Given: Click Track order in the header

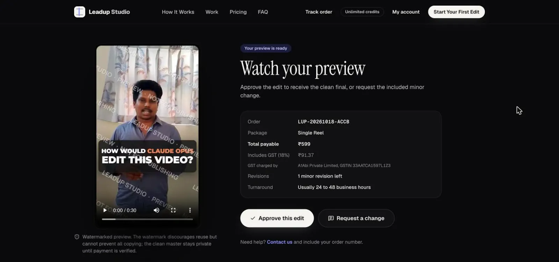Looking at the screenshot, I should pos(319,12).
